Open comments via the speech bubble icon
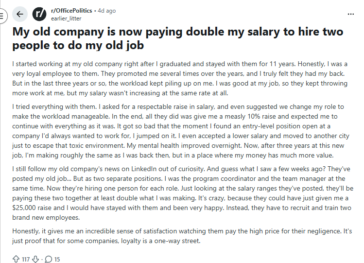364x263 pixels. pyautogui.click(x=49, y=259)
